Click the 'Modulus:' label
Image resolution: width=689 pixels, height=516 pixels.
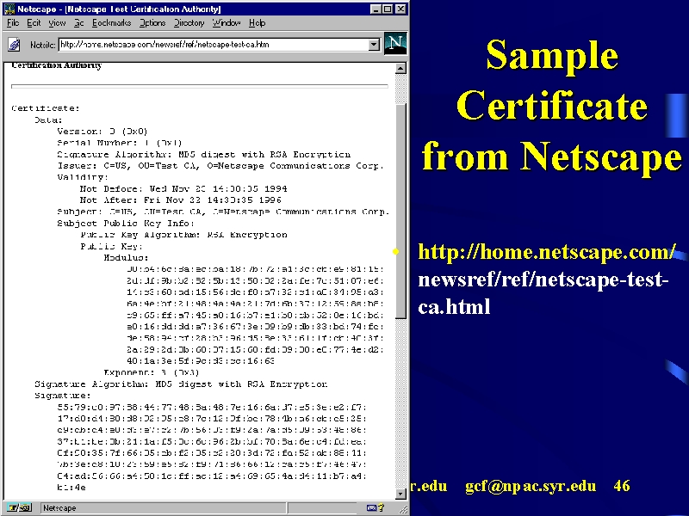126,257
